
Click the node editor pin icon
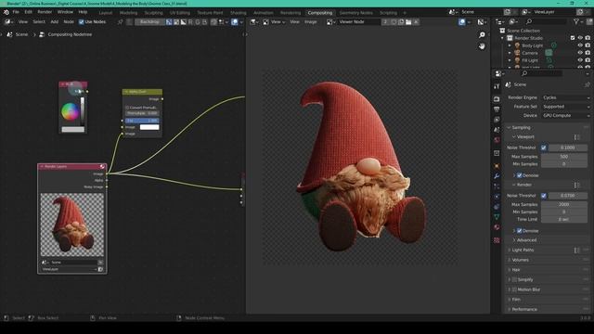pos(120,22)
